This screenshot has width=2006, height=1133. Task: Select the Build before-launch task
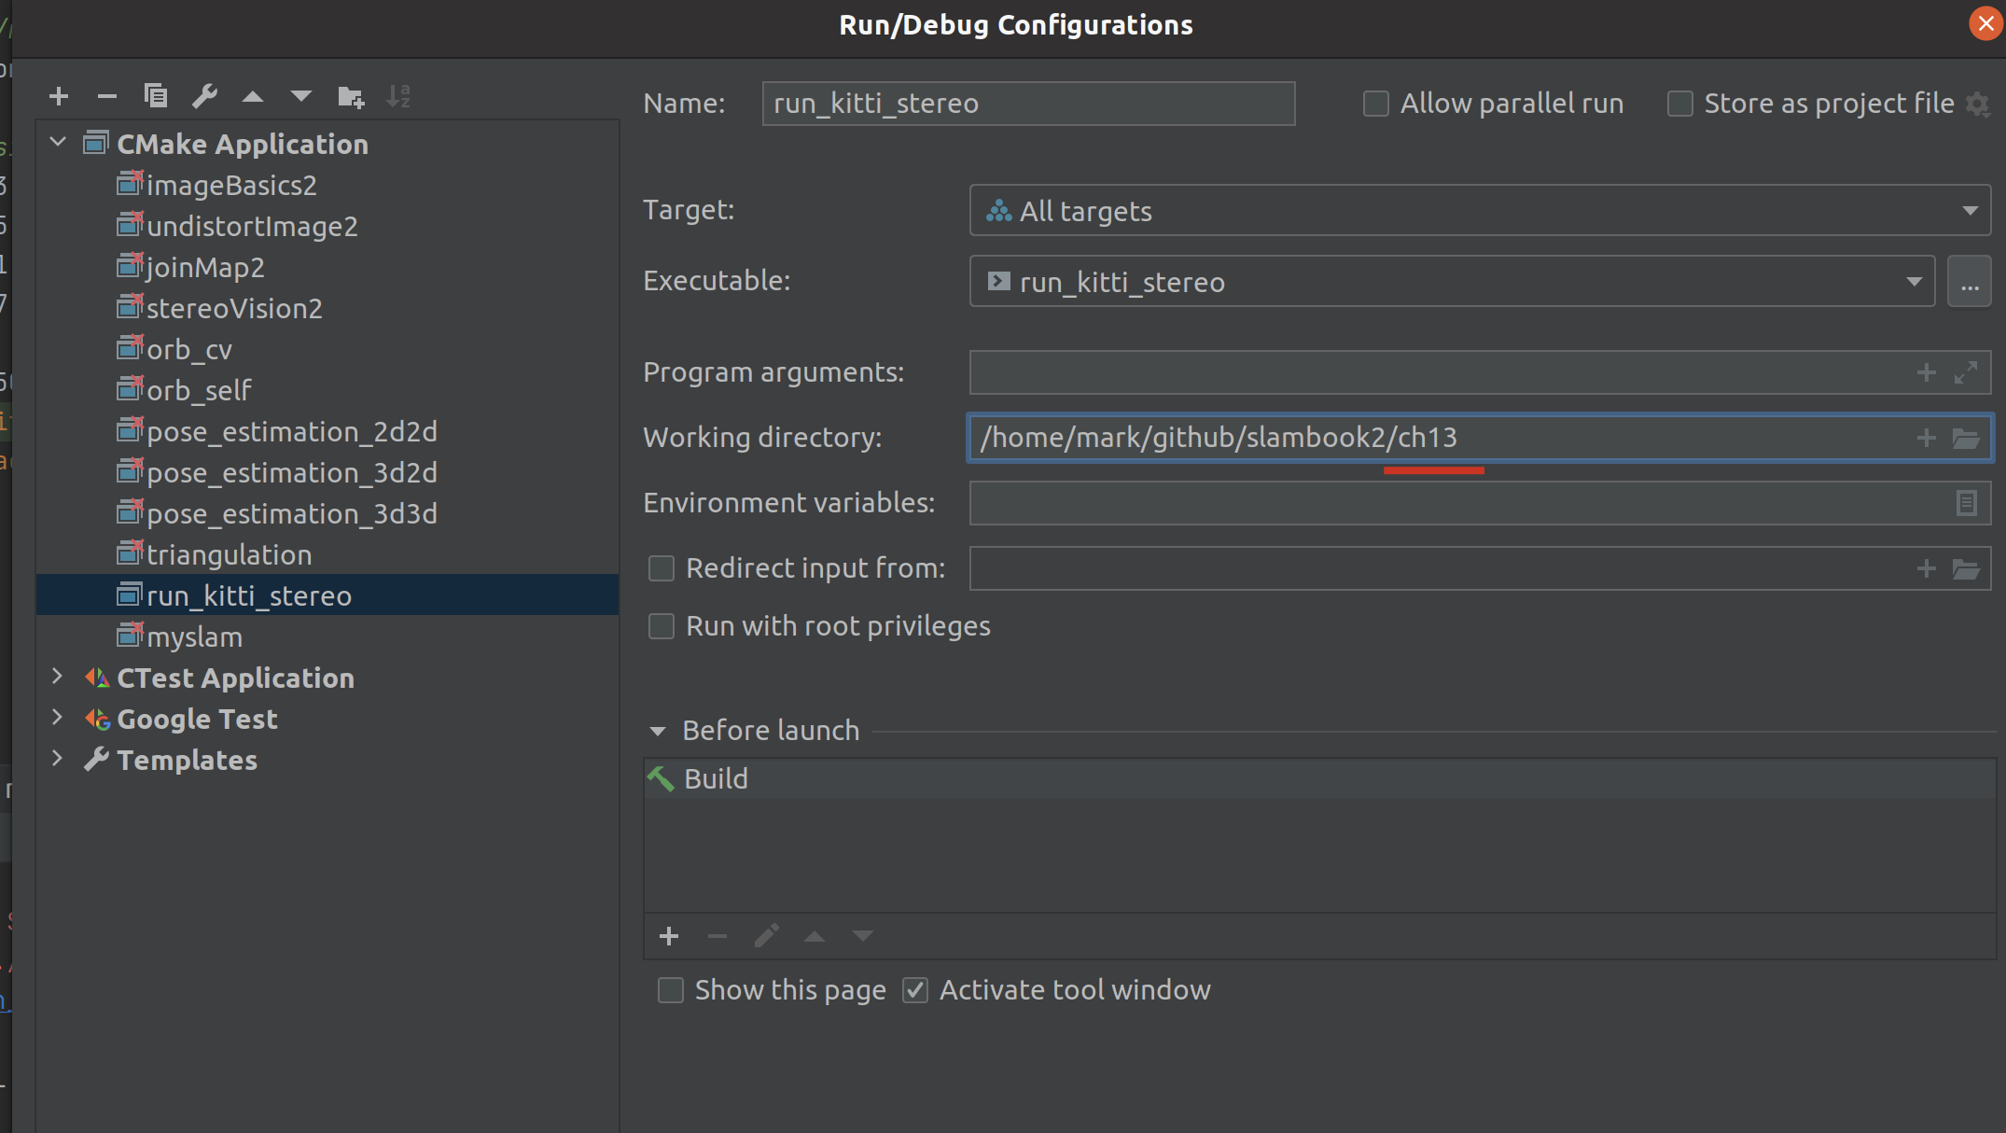(1319, 778)
